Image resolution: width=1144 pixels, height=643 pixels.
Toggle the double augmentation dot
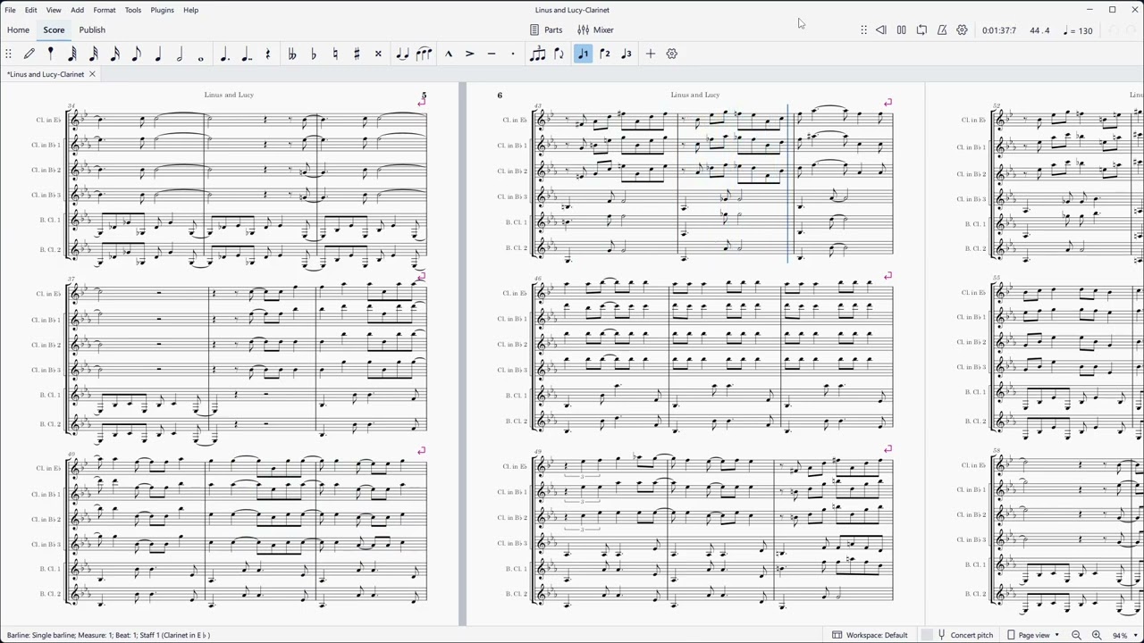[246, 54]
